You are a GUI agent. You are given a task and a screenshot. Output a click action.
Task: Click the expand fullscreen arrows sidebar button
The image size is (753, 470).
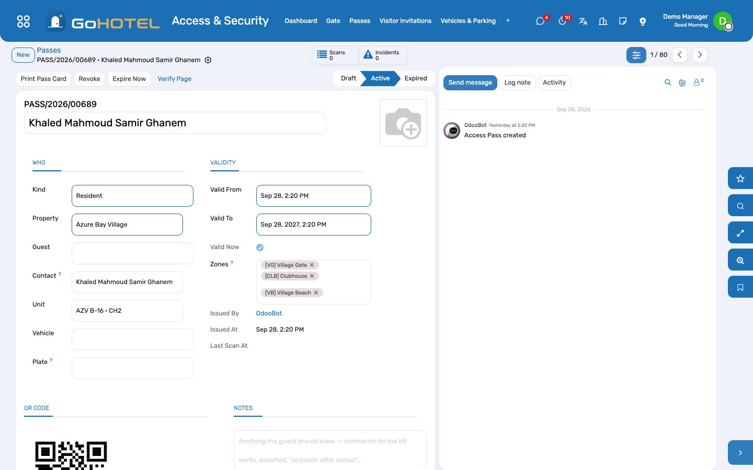pyautogui.click(x=740, y=233)
